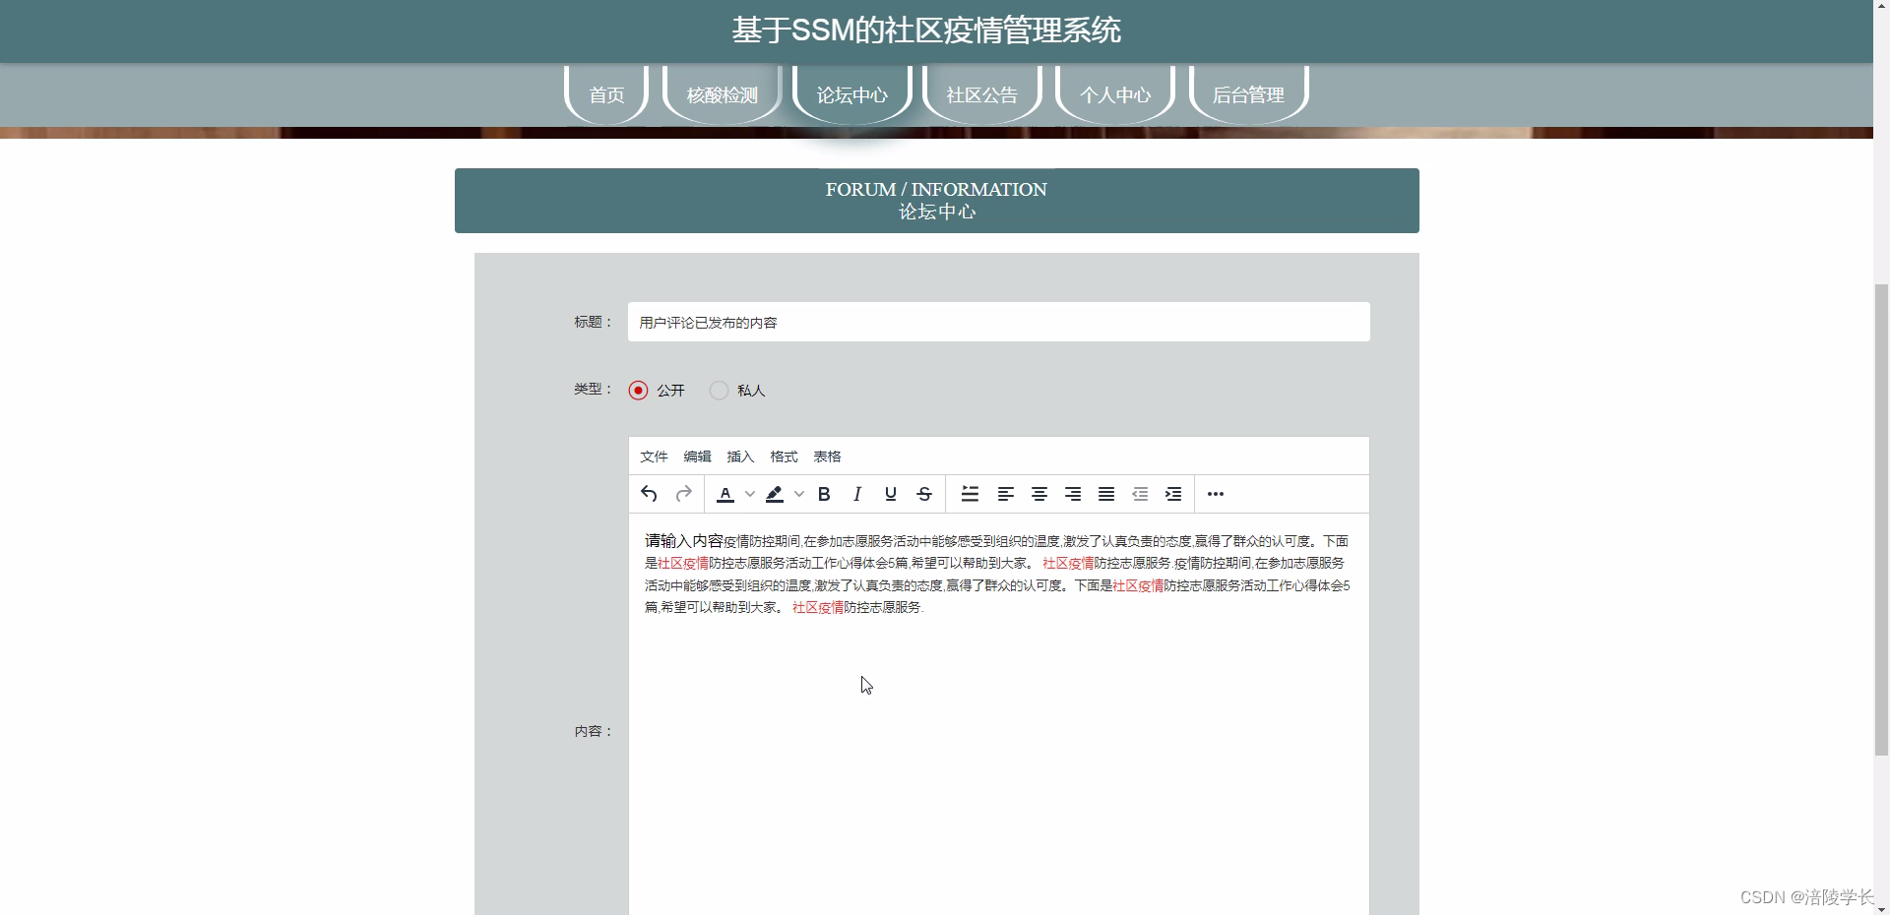This screenshot has width=1890, height=915.
Task: Click the Redo icon in the editor toolbar
Action: point(683,494)
